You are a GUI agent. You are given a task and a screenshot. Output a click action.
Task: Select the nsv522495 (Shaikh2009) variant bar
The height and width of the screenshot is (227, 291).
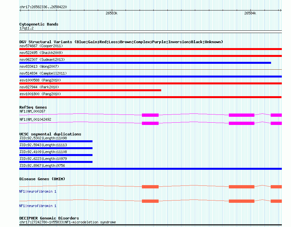[150, 56]
